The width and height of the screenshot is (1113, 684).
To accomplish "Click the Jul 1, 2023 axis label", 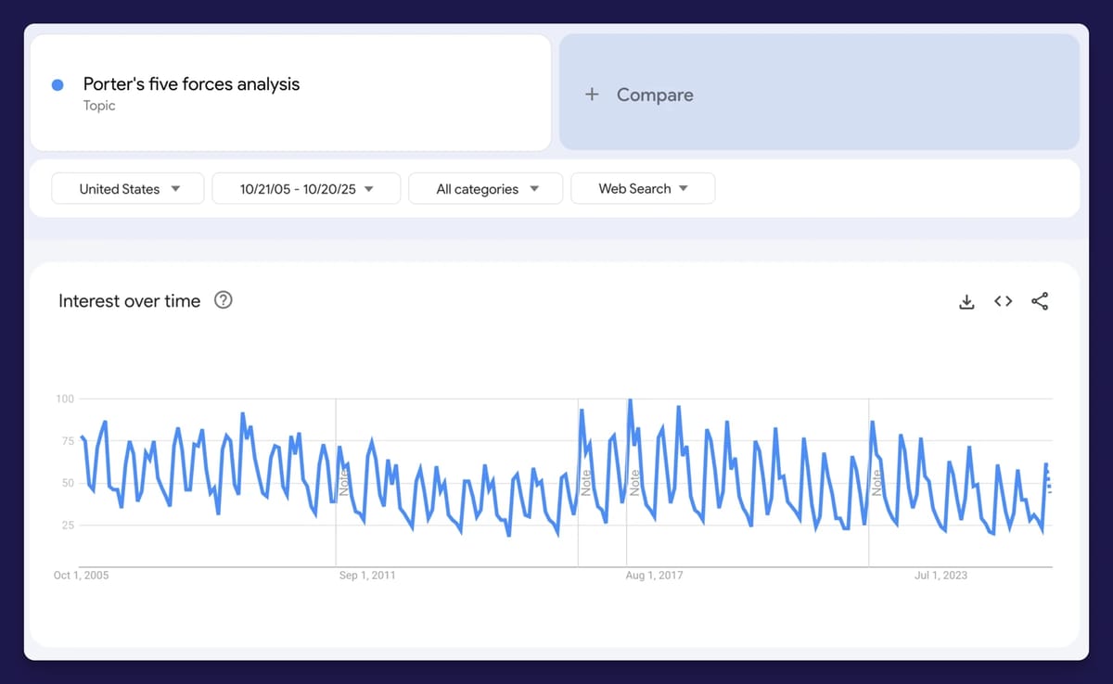I will (940, 576).
